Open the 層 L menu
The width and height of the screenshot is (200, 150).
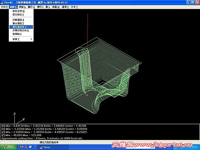tap(48, 7)
